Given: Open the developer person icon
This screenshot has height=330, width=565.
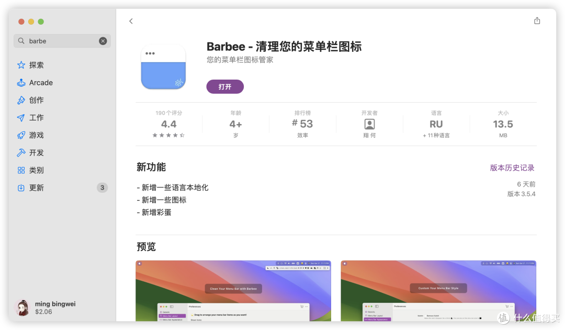Looking at the screenshot, I should 369,124.
